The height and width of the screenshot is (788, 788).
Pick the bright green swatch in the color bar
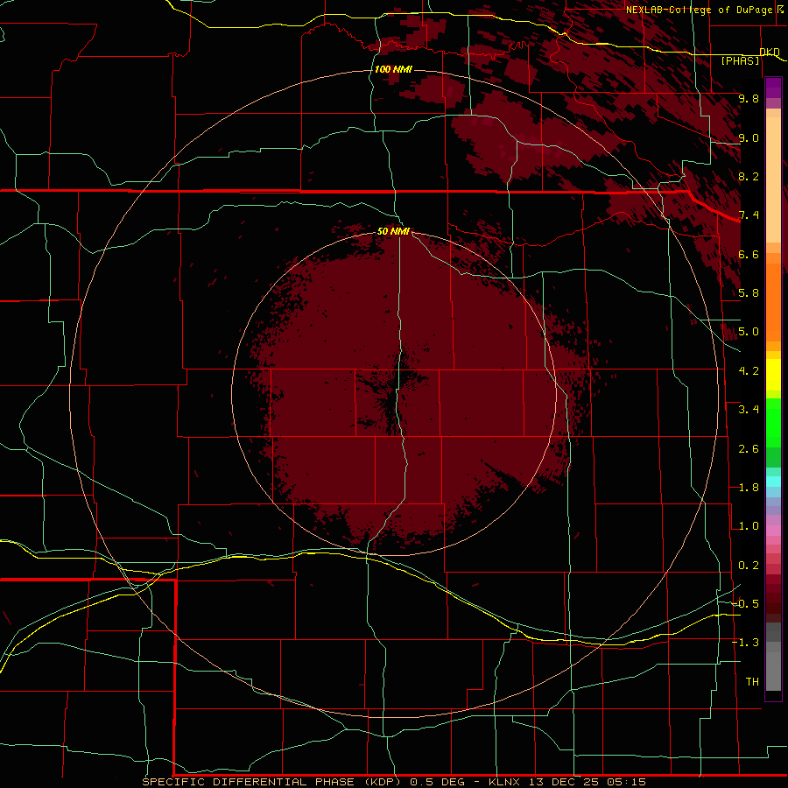tap(773, 422)
